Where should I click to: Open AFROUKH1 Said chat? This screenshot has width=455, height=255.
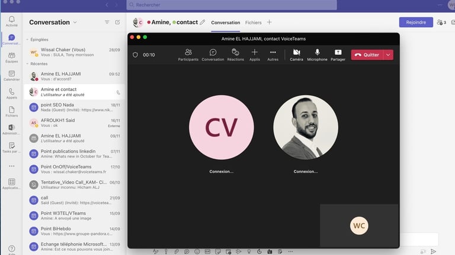pyautogui.click(x=75, y=123)
